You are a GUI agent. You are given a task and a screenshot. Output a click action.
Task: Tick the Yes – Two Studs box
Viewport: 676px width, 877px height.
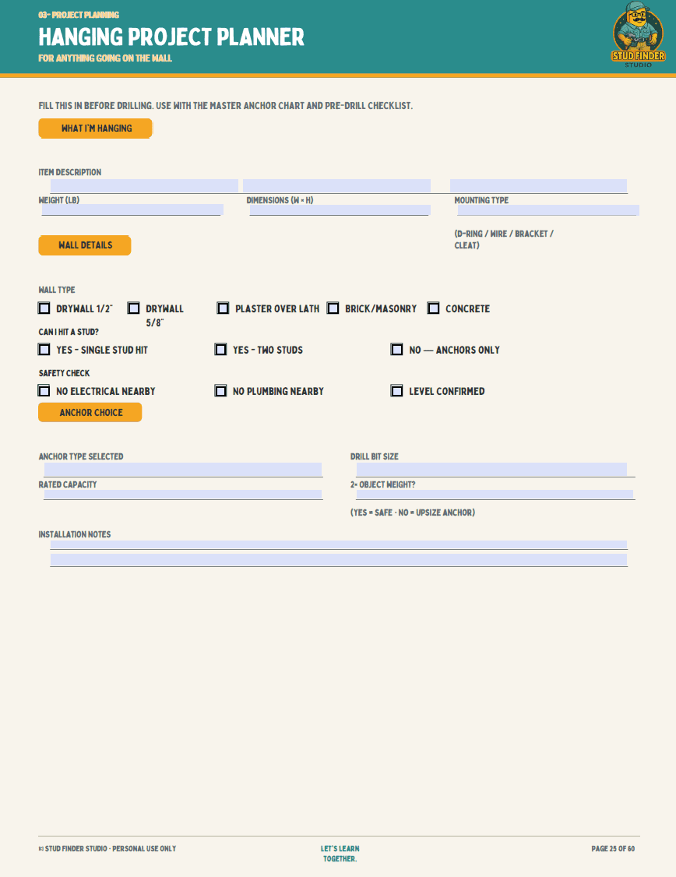[x=221, y=350]
